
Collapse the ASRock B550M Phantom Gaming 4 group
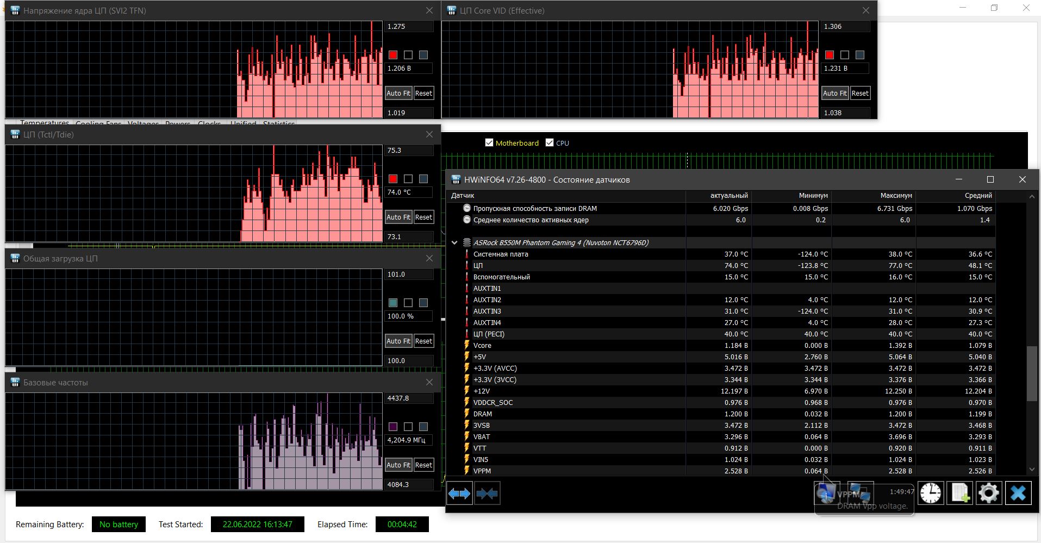454,242
